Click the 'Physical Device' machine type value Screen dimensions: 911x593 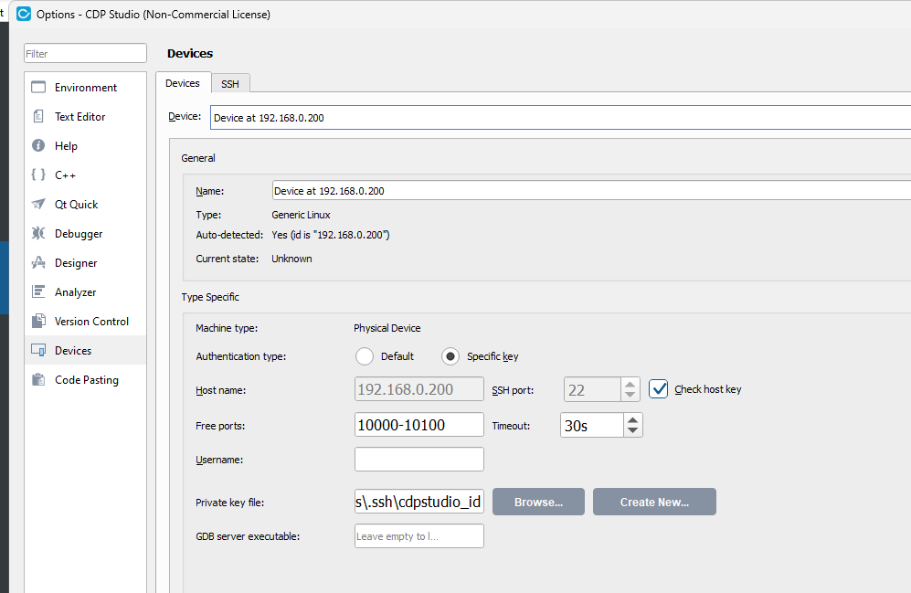coord(387,328)
